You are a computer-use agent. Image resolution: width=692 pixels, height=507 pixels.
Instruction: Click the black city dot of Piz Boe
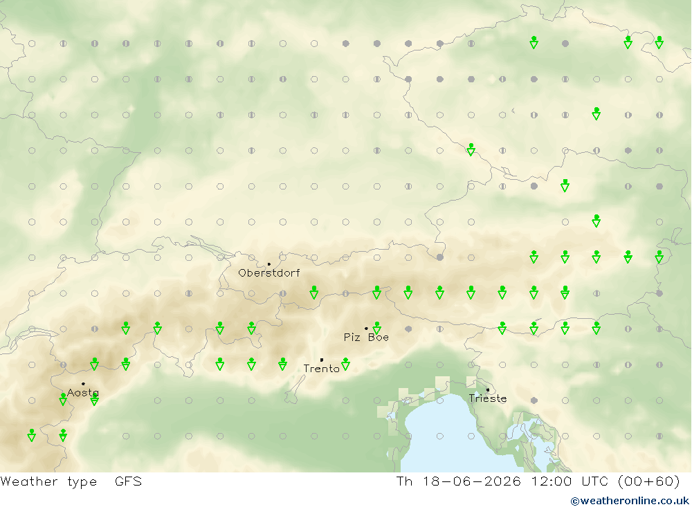[366, 329]
